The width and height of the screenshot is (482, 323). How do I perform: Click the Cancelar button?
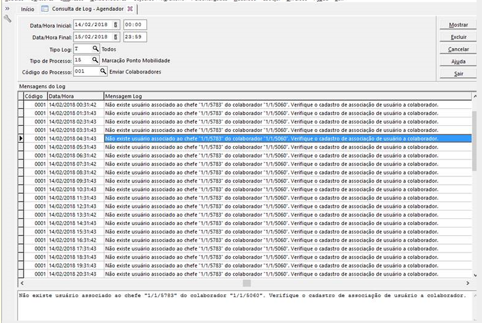(458, 49)
